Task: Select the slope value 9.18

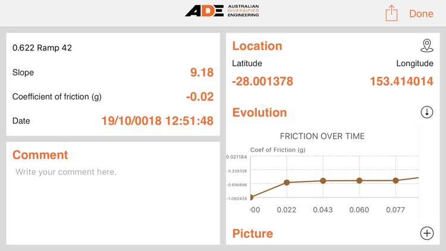Action: (202, 73)
